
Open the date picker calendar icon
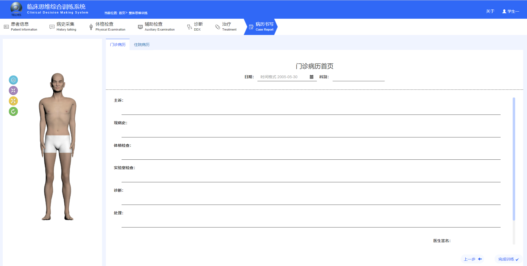coord(311,77)
